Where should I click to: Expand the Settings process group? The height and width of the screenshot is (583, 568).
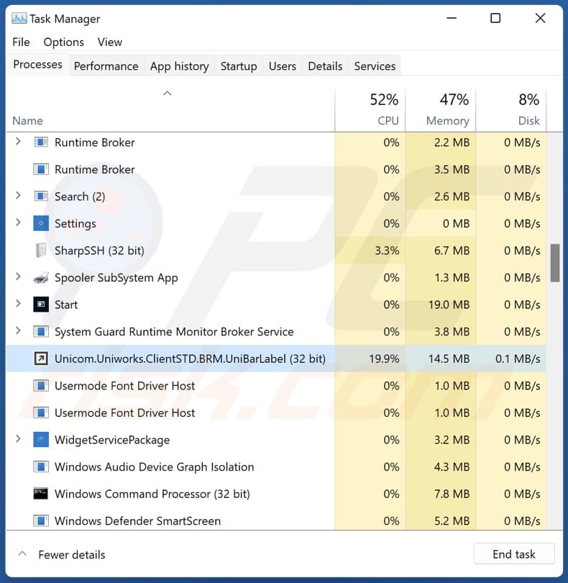coord(18,222)
